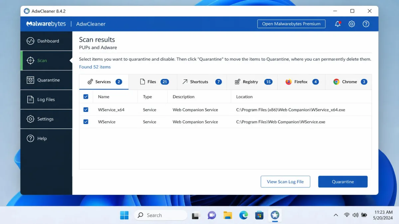Image resolution: width=399 pixels, height=224 pixels.
Task: Switch to the Firefox tab
Action: [301, 82]
